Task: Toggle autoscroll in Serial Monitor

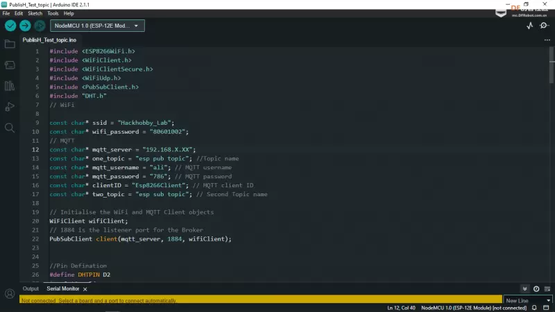Action: (525, 288)
